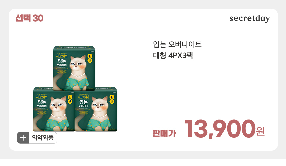Open the 의약외품 info badge label
Image resolution: width=286 pixels, height=166 pixels.
pos(43,138)
